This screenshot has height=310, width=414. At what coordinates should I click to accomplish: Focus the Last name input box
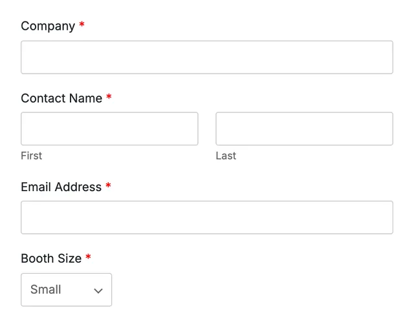[x=305, y=129]
